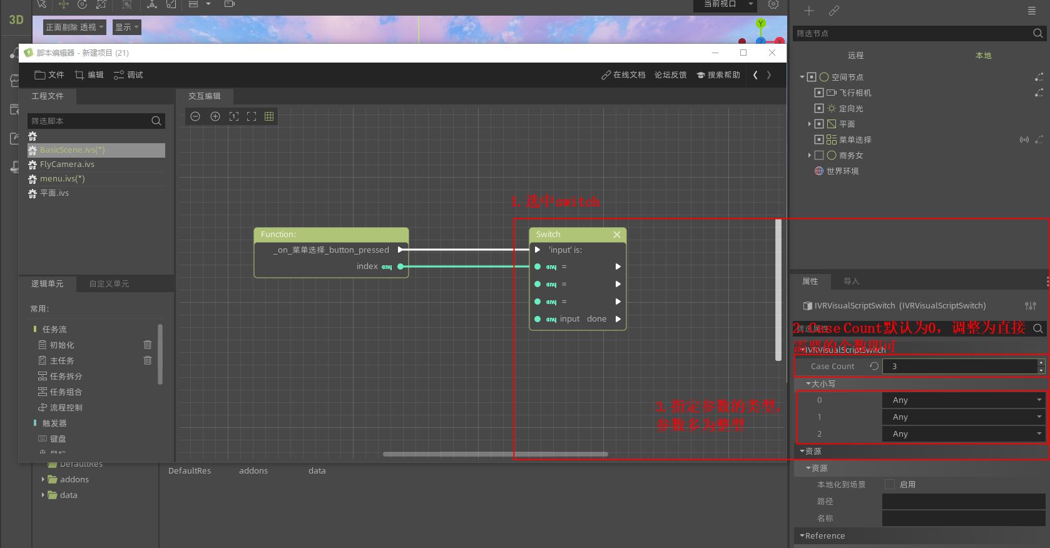1050x548 pixels.
Task: Fit canvas to full view
Action: click(x=252, y=116)
